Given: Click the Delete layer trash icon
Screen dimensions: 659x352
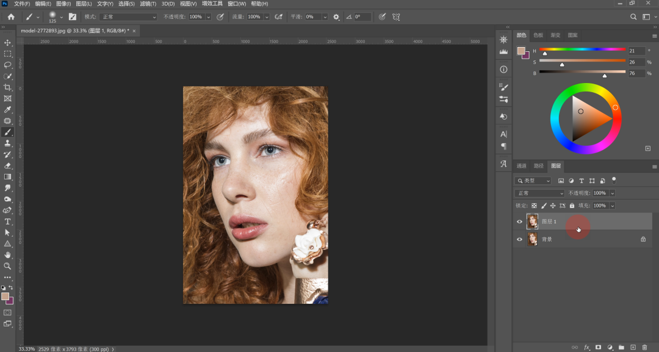Looking at the screenshot, I should coord(645,347).
